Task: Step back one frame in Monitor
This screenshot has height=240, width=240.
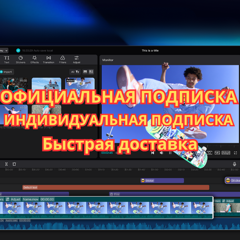Action: coord(161,153)
